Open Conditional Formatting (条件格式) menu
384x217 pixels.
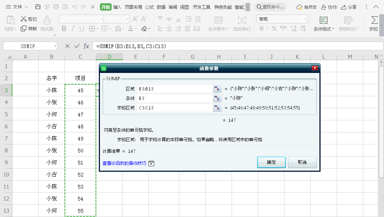[323, 29]
